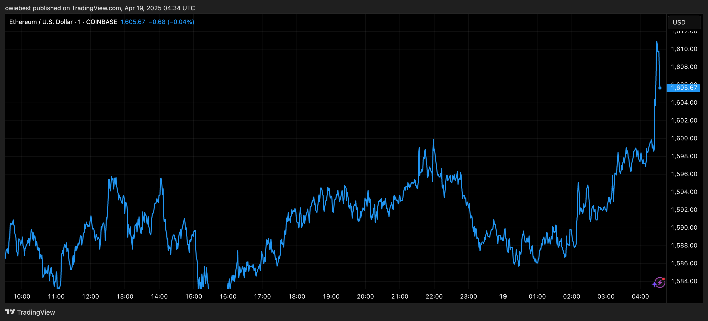This screenshot has height=321, width=708.
Task: Open the TradingView text link at bottom
Action: [36, 312]
